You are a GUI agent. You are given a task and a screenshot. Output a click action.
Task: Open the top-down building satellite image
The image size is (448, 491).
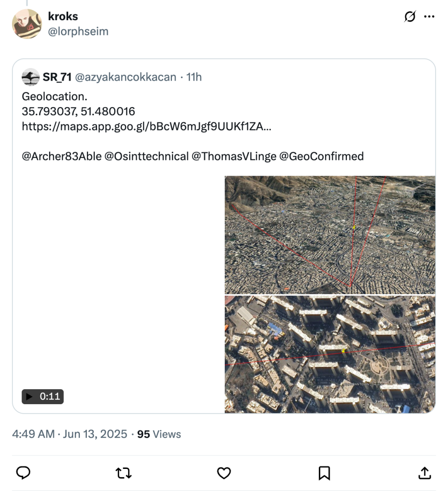[330, 354]
